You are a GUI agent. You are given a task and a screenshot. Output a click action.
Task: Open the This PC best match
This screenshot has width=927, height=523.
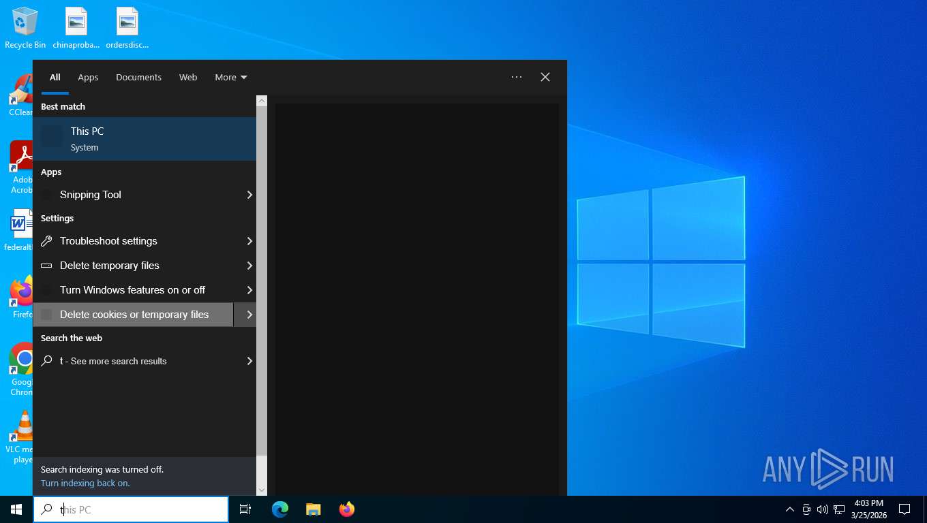click(145, 139)
